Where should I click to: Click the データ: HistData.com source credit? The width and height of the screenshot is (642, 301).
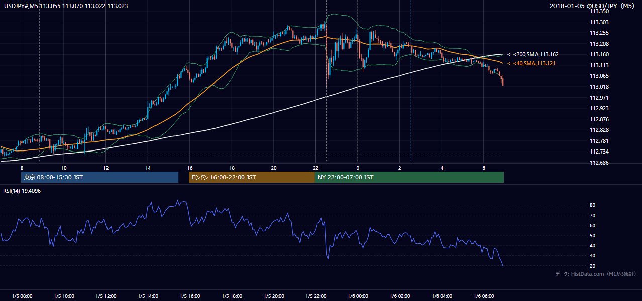tap(595, 274)
